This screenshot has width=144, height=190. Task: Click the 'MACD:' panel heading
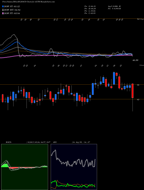point(9,142)
